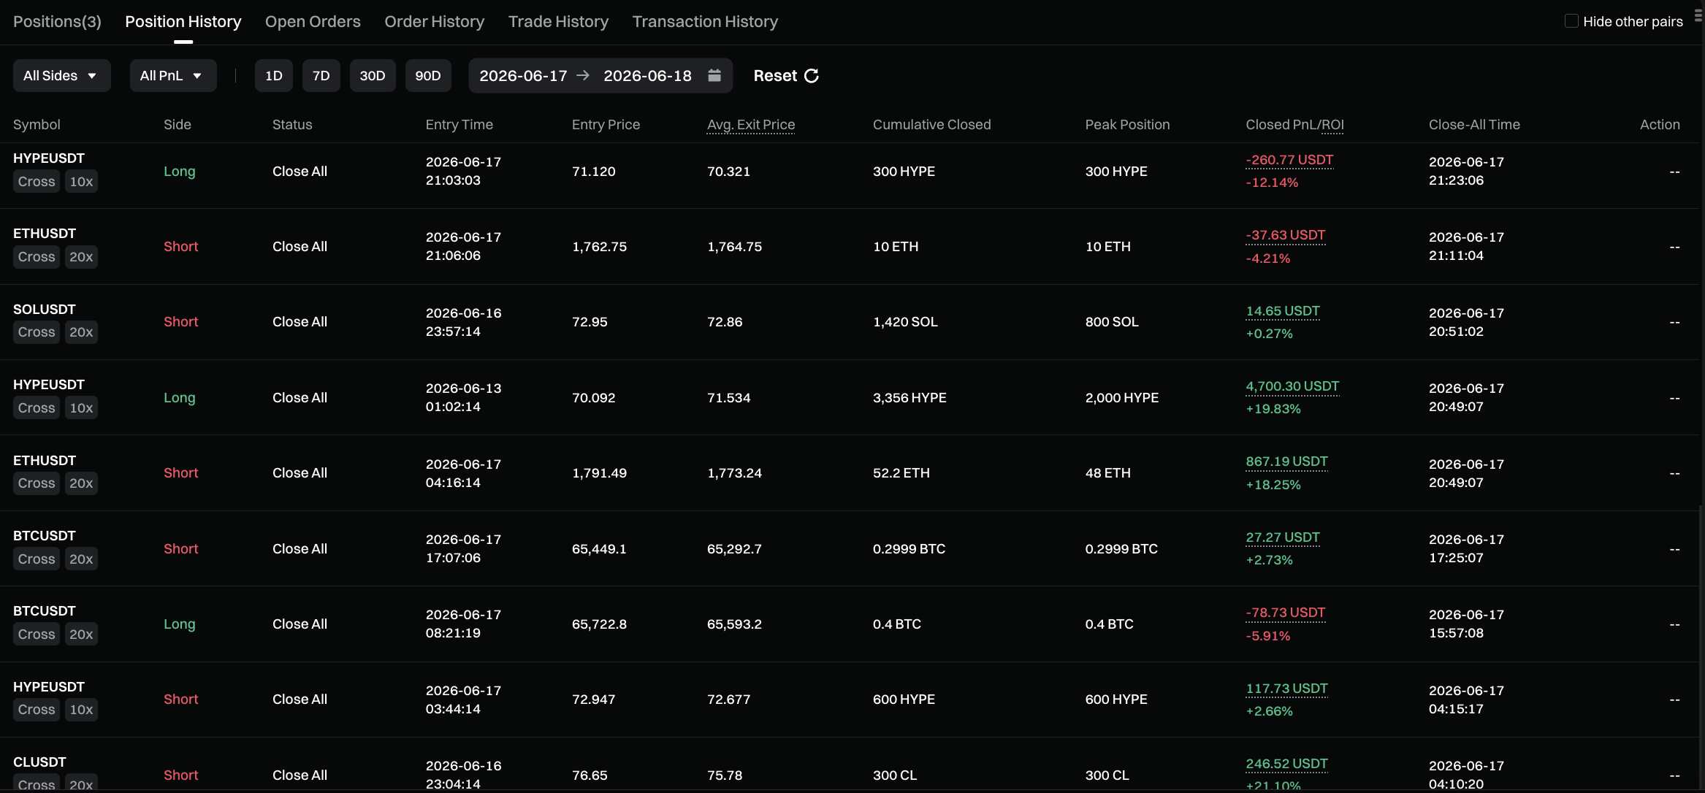Expand the All PnL dropdown
Viewport: 1705px width, 793px height.
pyautogui.click(x=173, y=76)
